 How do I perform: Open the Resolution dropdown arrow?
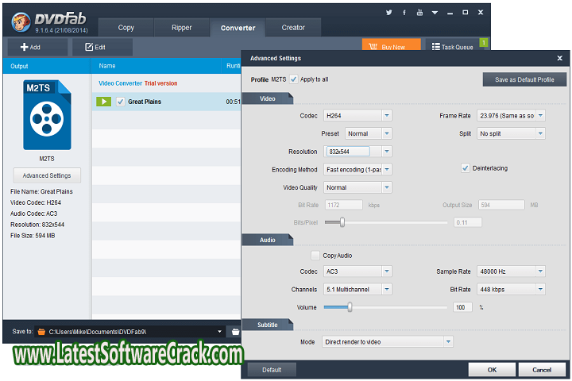point(387,152)
